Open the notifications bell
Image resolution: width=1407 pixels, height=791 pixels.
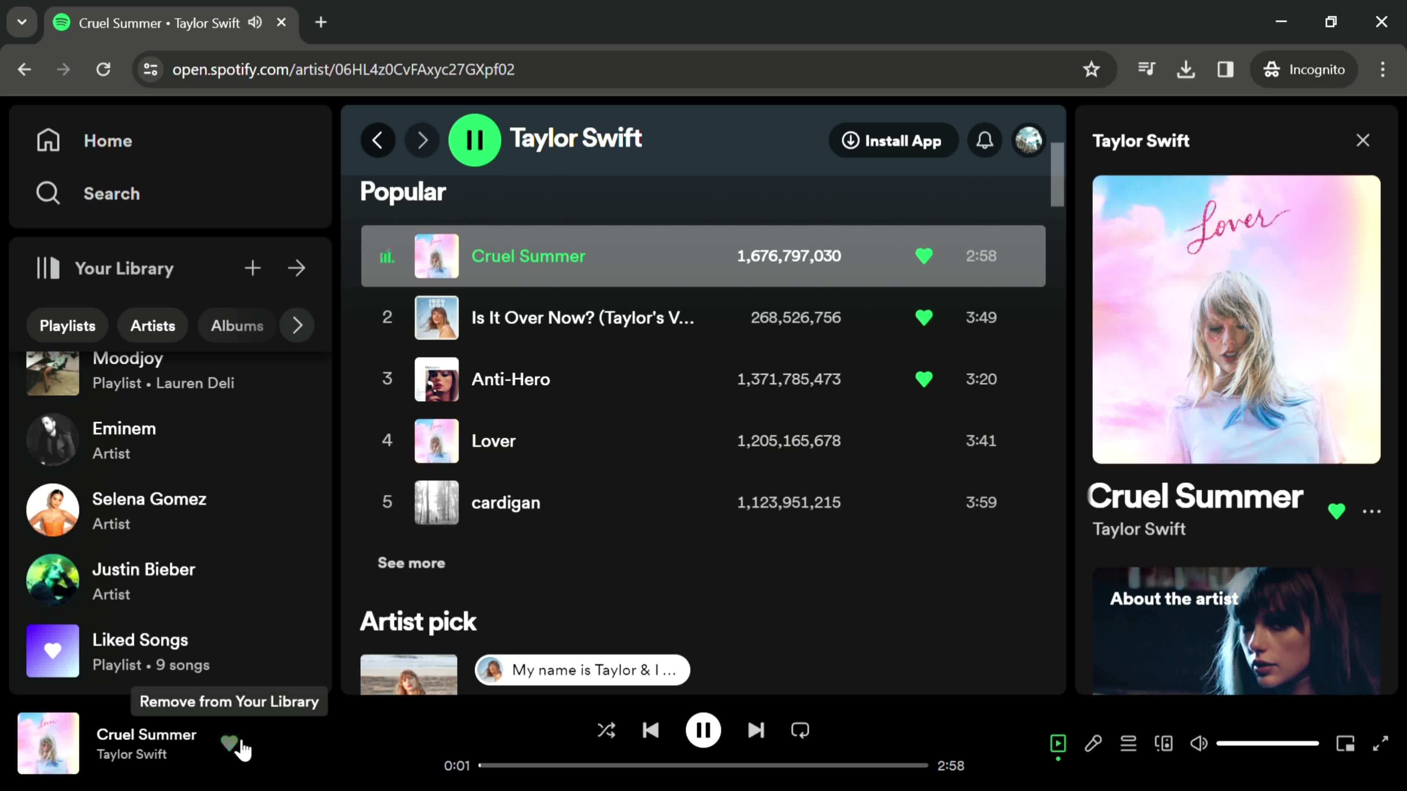(x=985, y=140)
